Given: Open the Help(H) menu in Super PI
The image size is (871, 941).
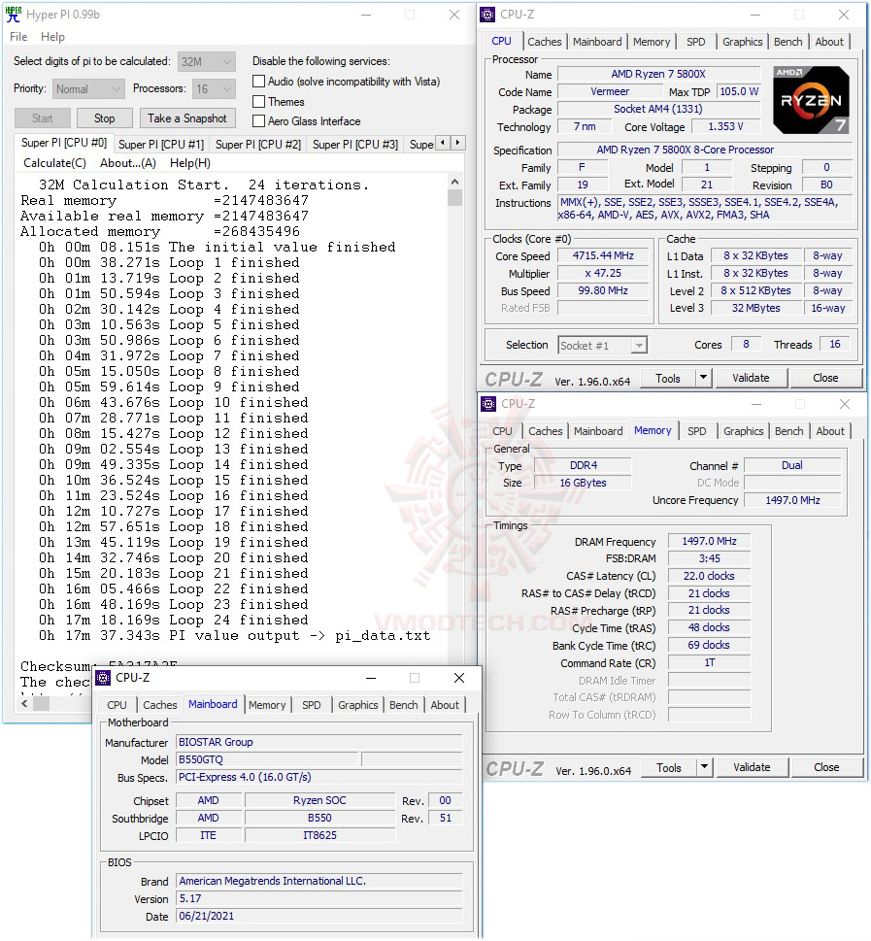Looking at the screenshot, I should [189, 163].
